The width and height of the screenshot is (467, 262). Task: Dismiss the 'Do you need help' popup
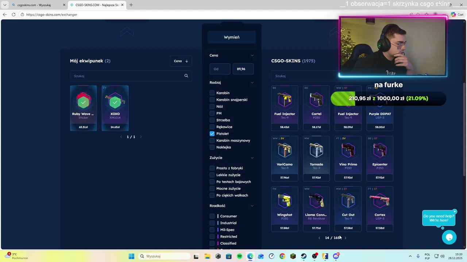(x=455, y=211)
